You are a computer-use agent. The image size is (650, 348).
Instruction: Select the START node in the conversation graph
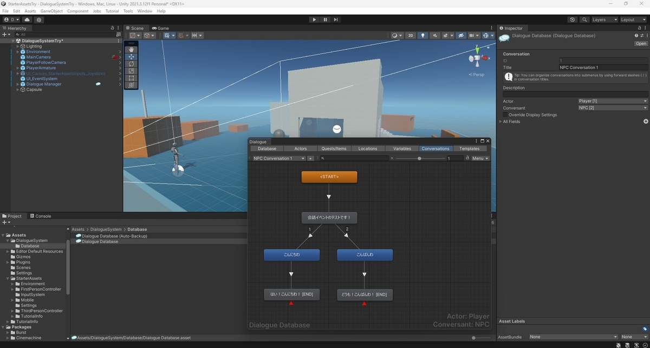329,177
